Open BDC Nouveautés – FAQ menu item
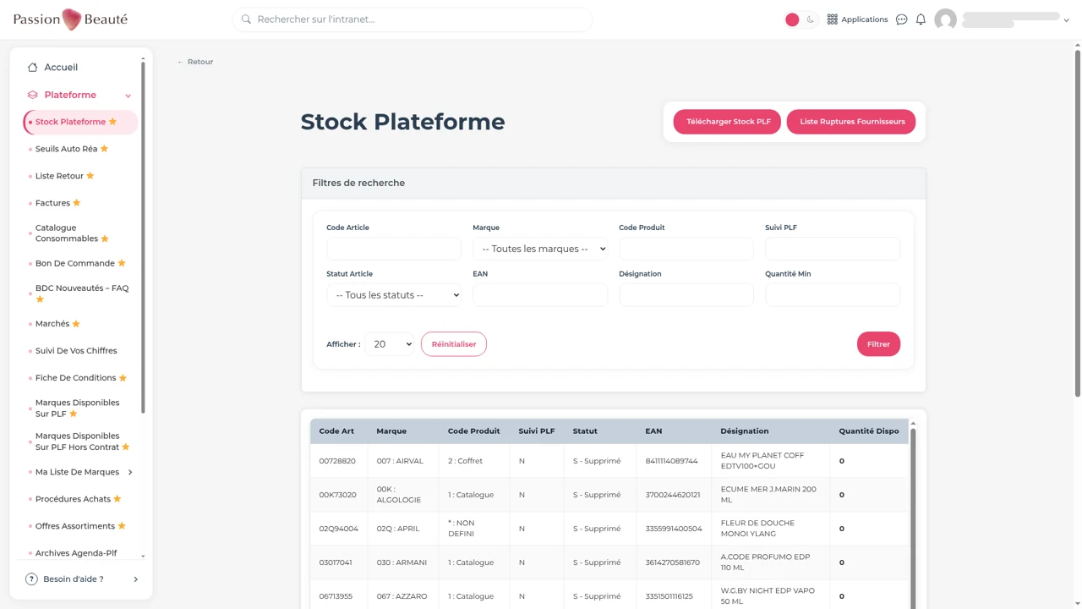This screenshot has height=609, width=1082. pos(81,294)
